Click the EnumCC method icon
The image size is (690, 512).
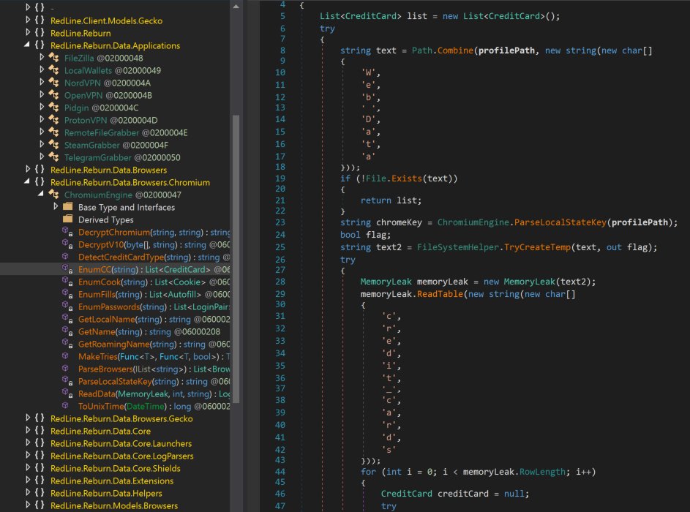click(67, 268)
